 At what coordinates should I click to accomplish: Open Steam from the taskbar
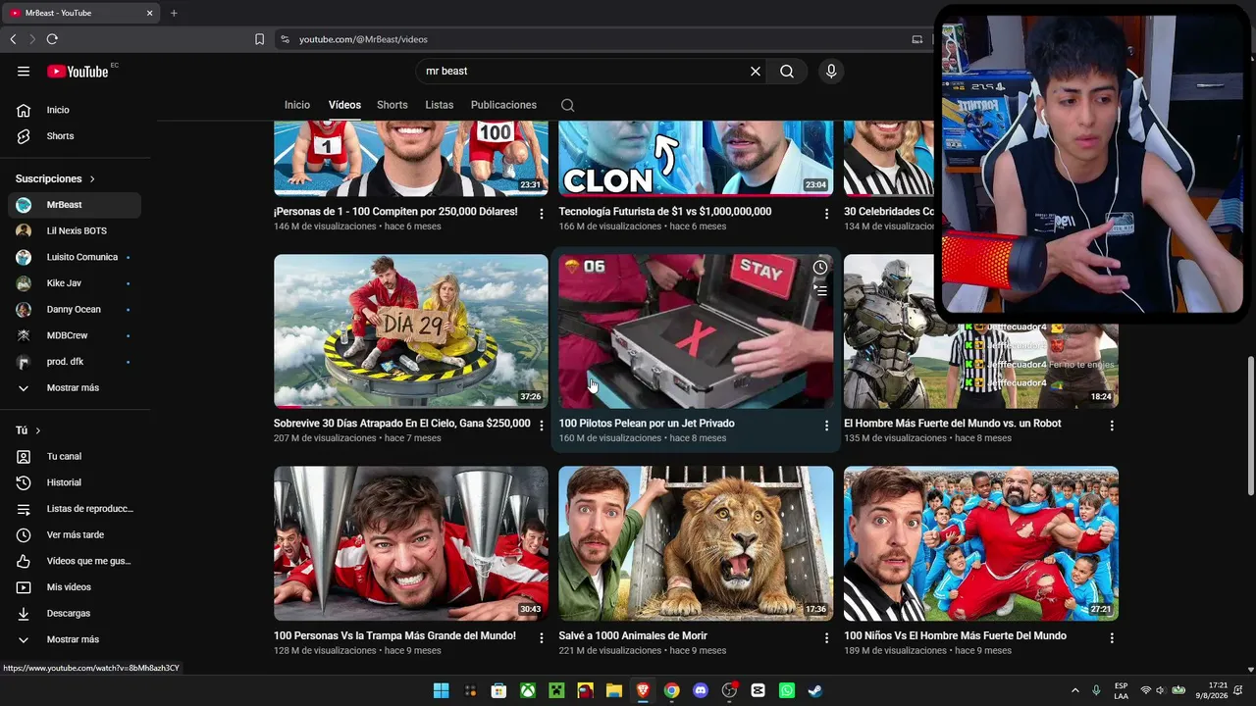point(814,690)
